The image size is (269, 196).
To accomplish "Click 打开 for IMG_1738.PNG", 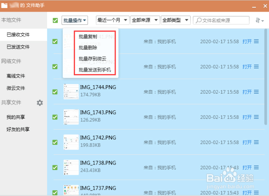I will pos(247,167).
